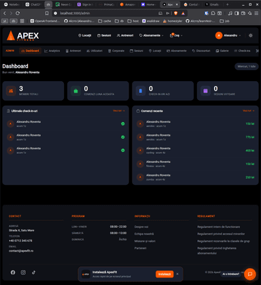Open Antrenori in the top navigation
The image size is (261, 285).
(125, 35)
